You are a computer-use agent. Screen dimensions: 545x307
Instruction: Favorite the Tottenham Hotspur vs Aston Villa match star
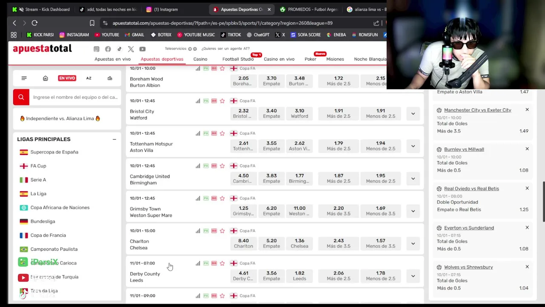pyautogui.click(x=222, y=133)
